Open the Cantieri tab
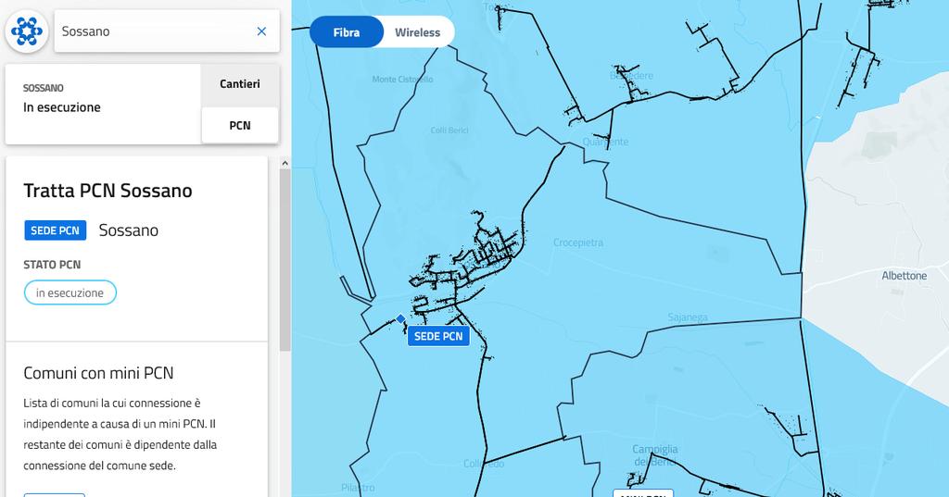Image resolution: width=949 pixels, height=497 pixels. pos(240,84)
